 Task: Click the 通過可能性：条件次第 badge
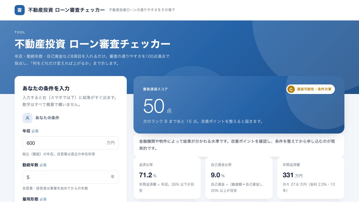[x=310, y=89]
